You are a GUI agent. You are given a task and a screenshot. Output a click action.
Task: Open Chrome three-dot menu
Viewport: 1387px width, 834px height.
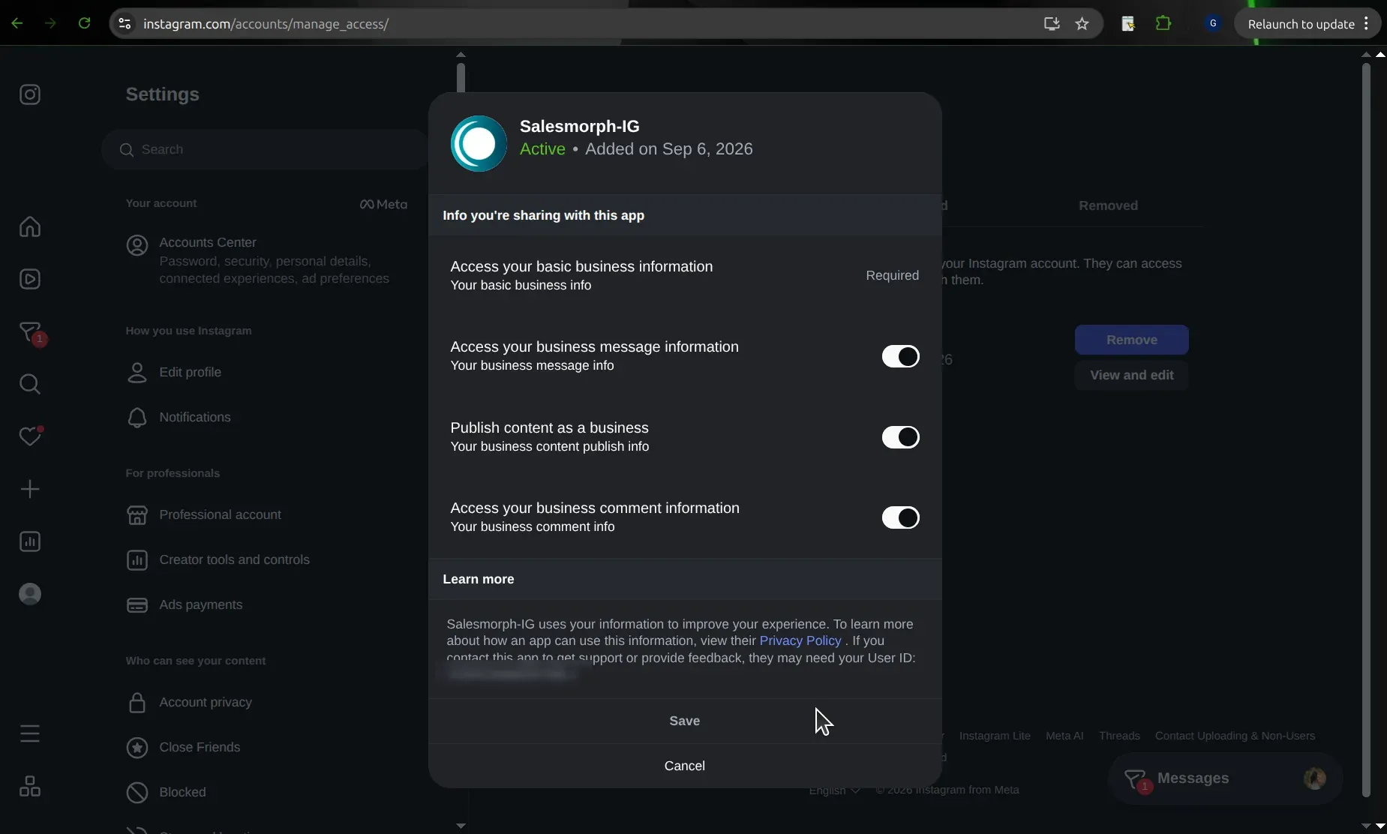[1367, 23]
